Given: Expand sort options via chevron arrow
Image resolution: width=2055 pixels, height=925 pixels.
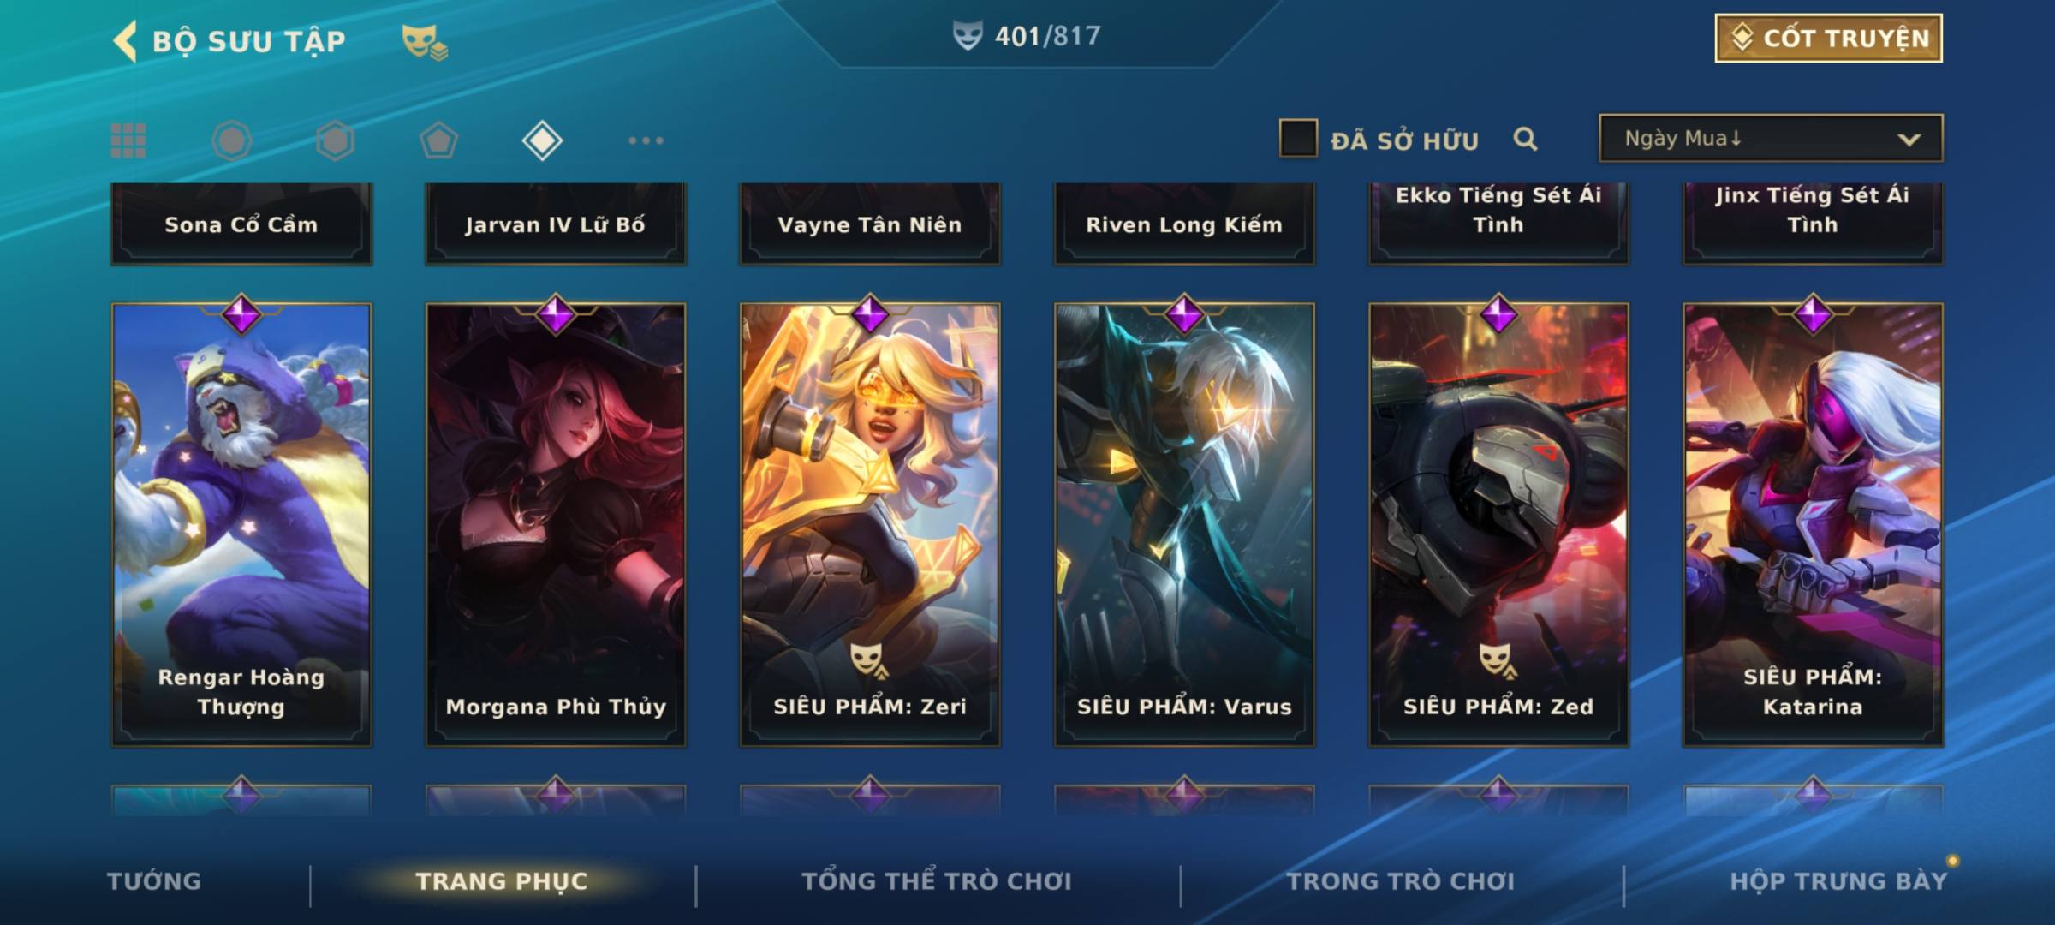Looking at the screenshot, I should tap(1909, 140).
